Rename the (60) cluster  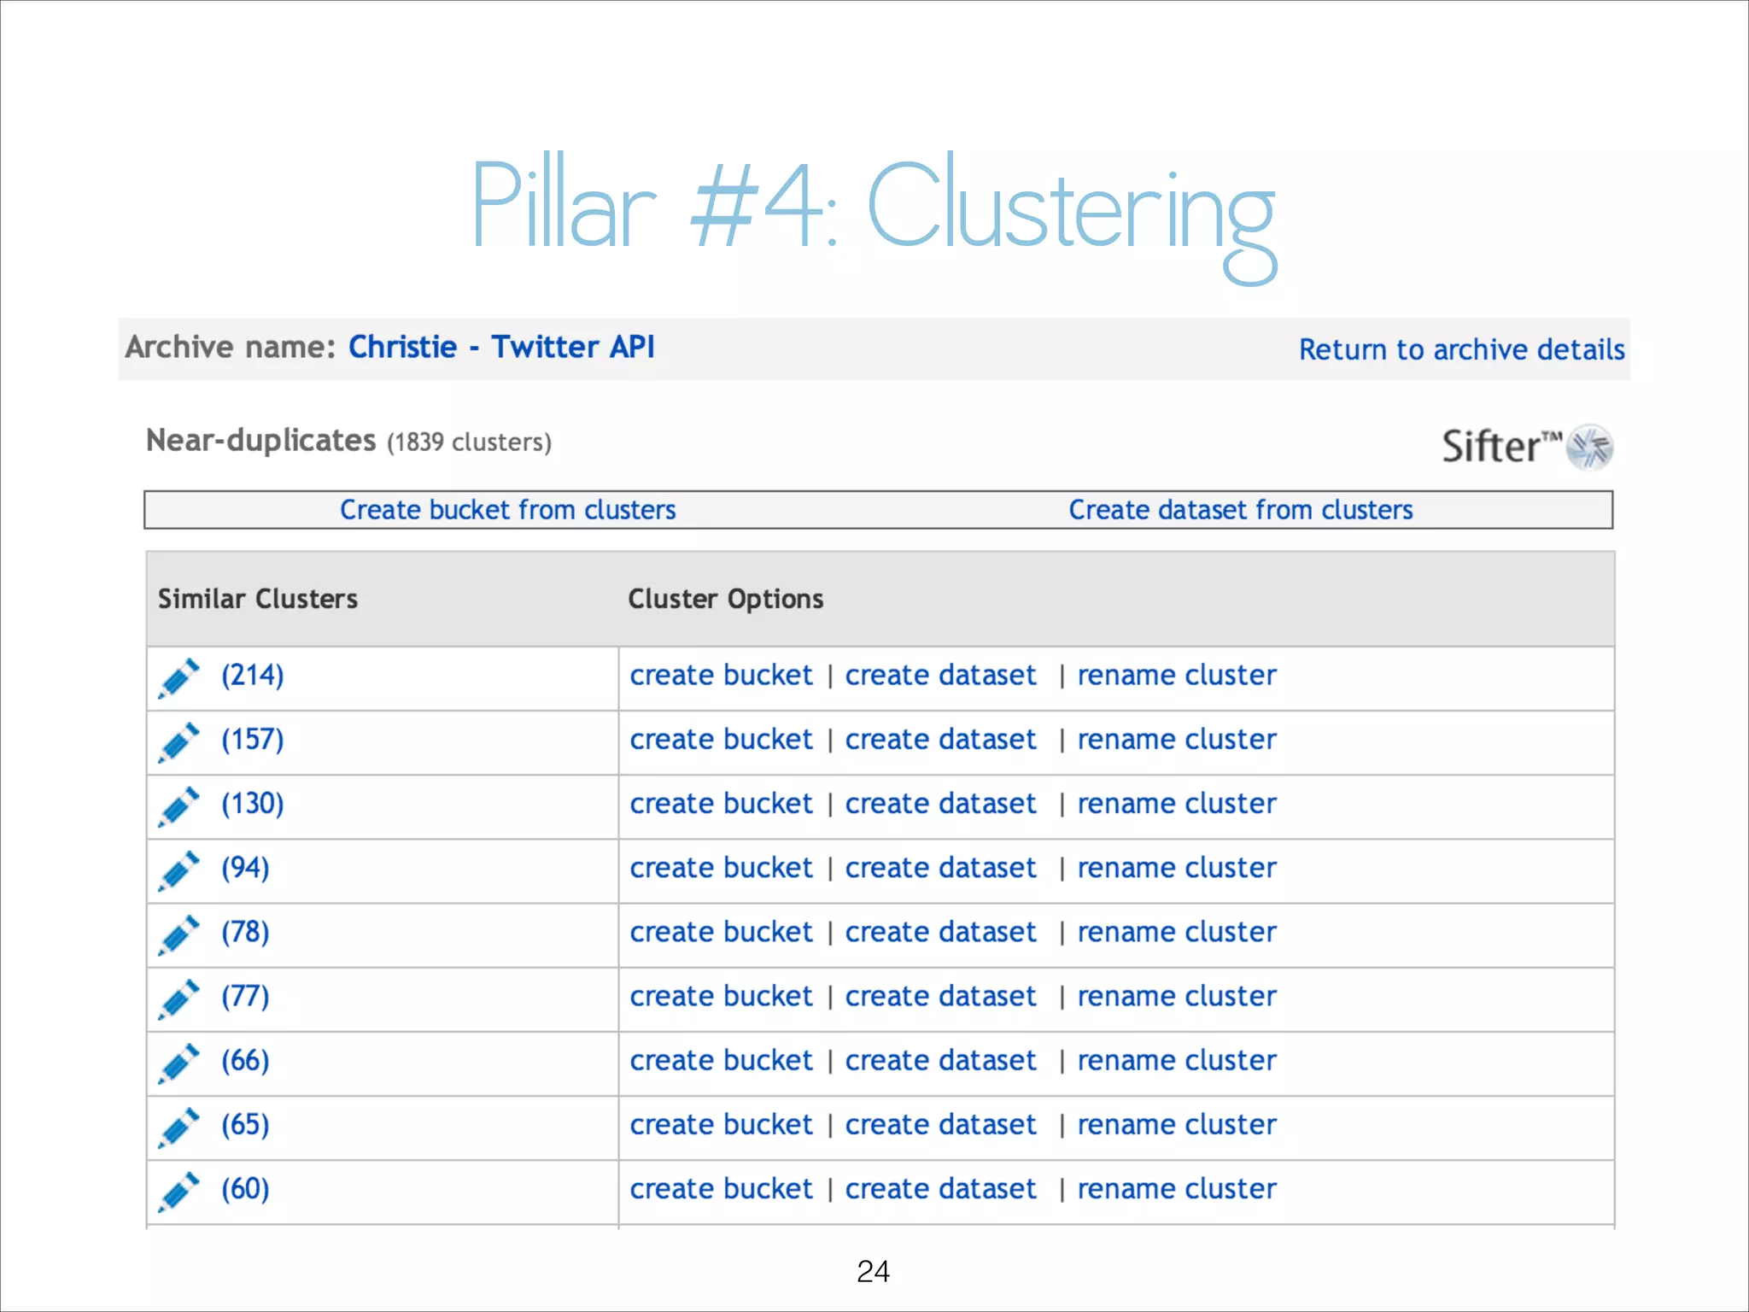tap(1177, 1189)
